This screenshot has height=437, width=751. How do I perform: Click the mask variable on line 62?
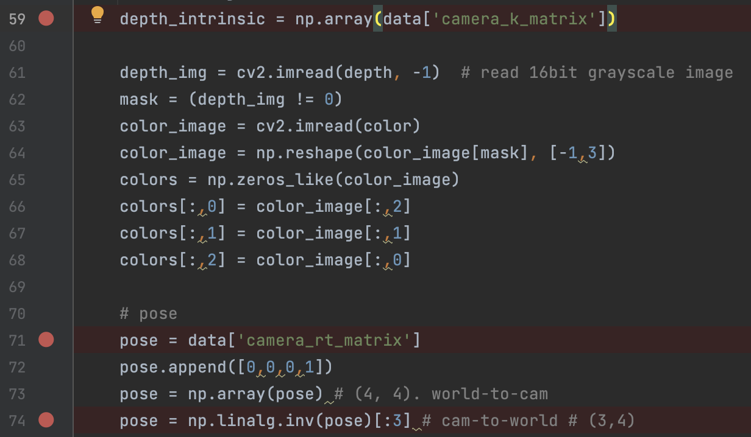137,99
